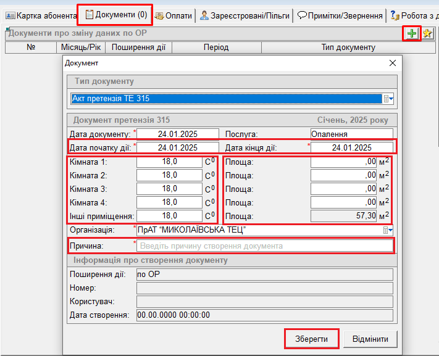Click the Дата документу field

pyautogui.click(x=177, y=134)
